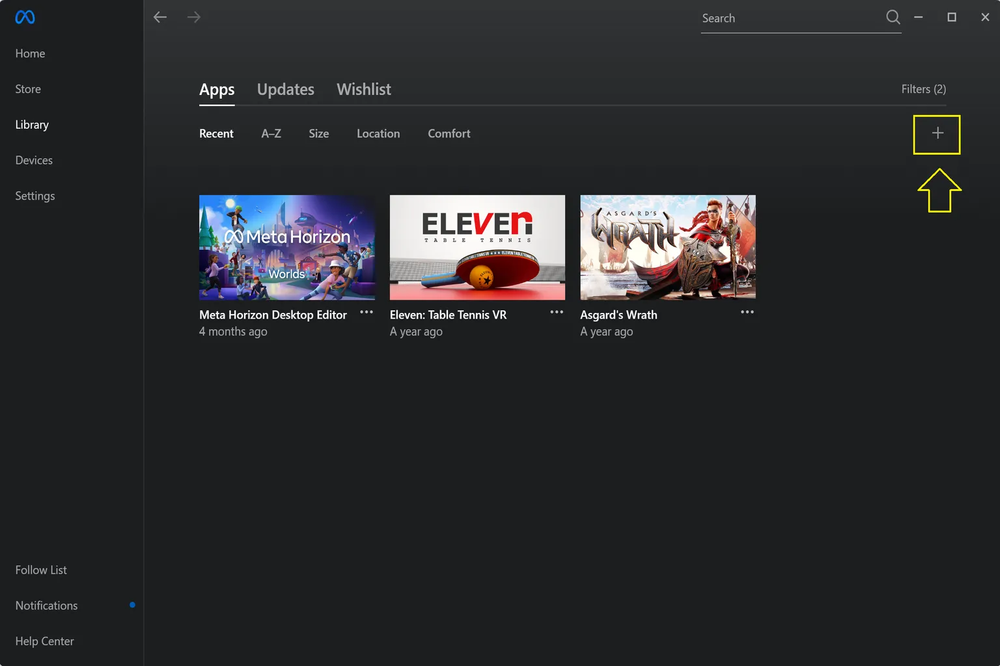Switch to the Apps tab
The image size is (1000, 666).
(217, 90)
